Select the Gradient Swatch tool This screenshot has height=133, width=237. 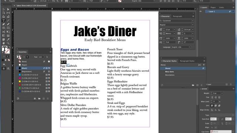[x=4, y=35]
